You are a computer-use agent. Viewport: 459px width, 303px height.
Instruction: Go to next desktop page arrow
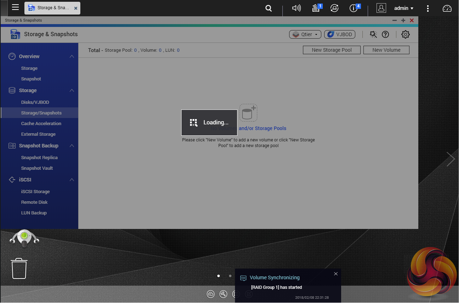tap(450, 159)
